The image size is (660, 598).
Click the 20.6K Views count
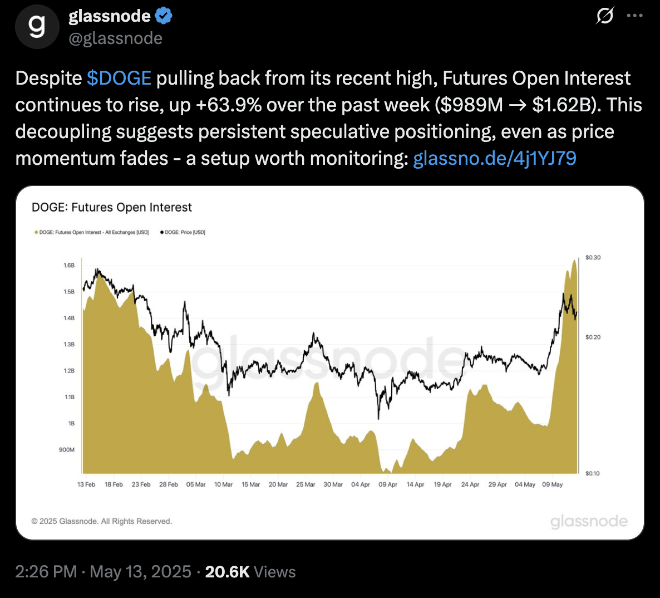pos(250,572)
